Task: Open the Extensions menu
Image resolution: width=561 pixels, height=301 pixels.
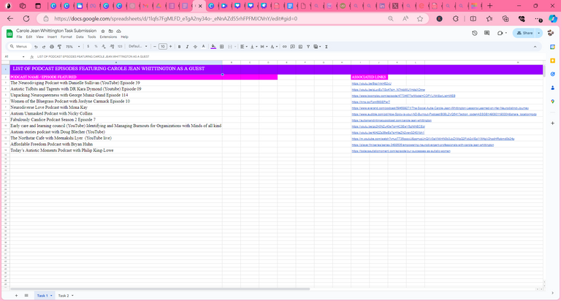Action: point(108,37)
